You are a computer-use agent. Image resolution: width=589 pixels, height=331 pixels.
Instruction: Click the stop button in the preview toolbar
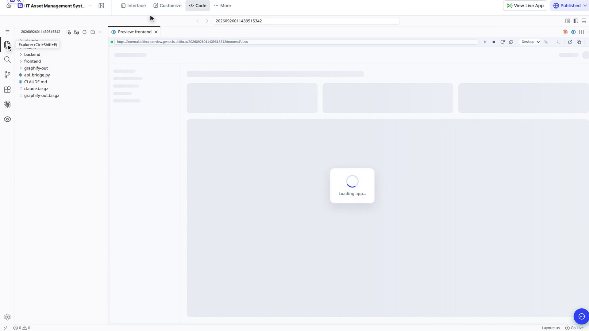[x=494, y=42]
